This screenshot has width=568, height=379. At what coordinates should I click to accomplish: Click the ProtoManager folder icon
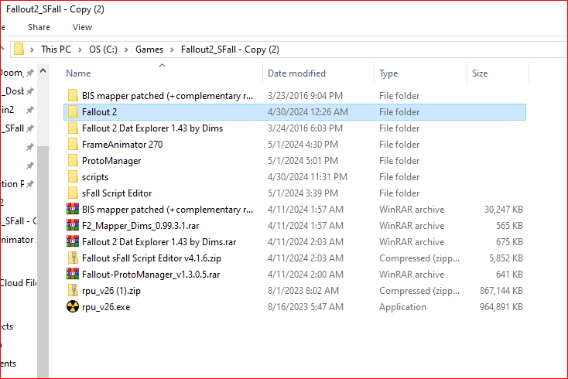point(73,161)
